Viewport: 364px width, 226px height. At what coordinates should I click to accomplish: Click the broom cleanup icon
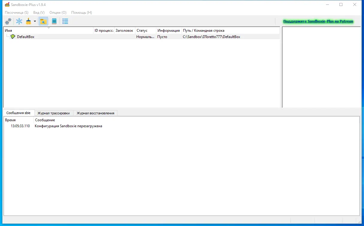click(x=28, y=21)
